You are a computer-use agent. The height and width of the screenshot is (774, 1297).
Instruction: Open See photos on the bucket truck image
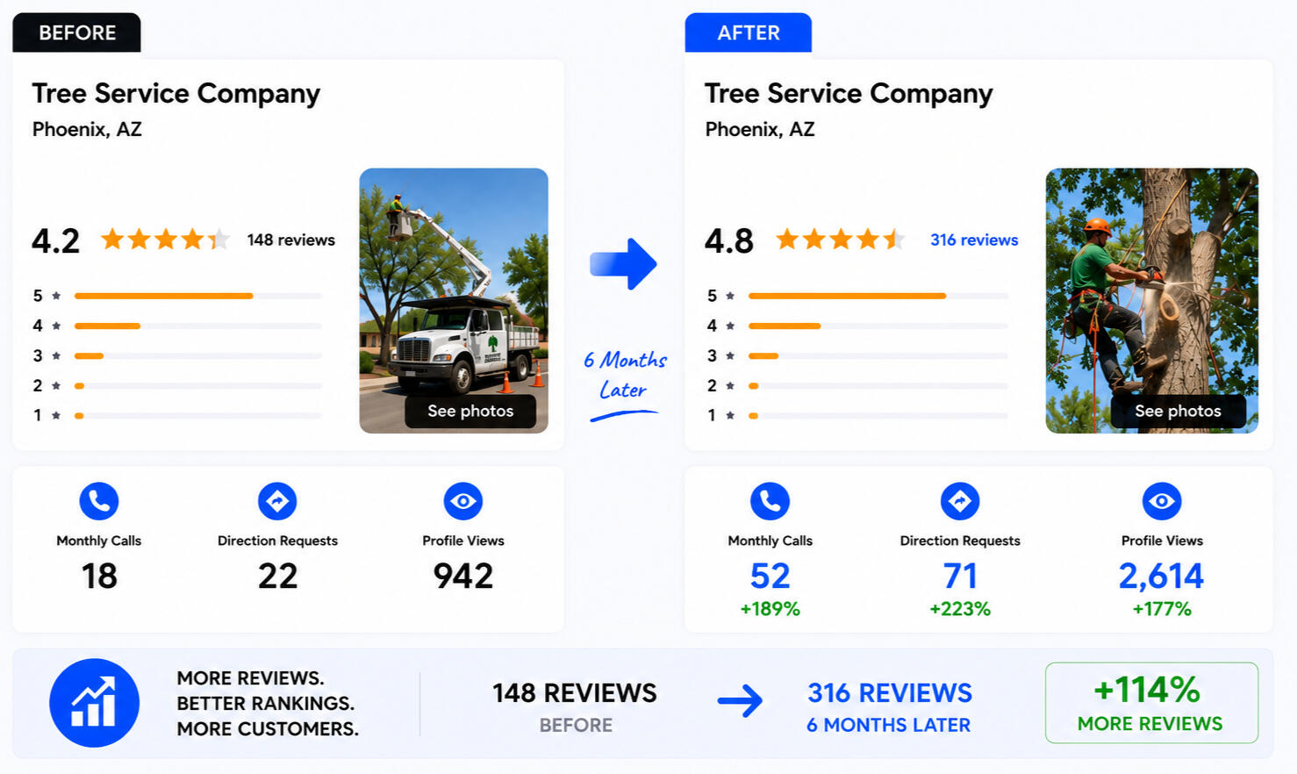pyautogui.click(x=470, y=411)
